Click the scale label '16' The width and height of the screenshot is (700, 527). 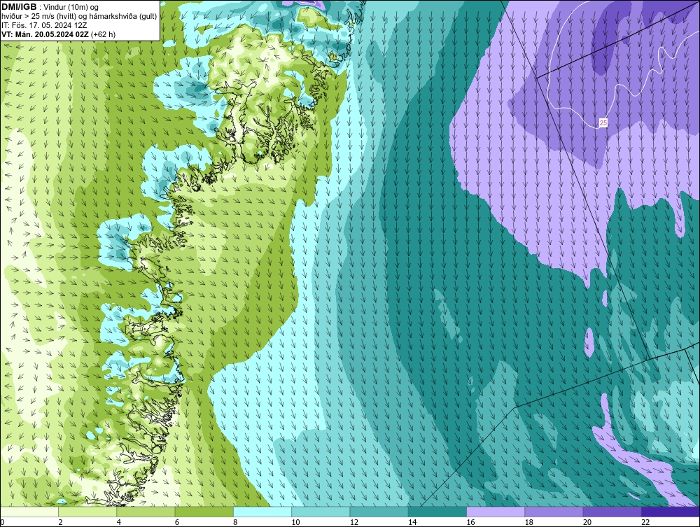click(x=470, y=523)
